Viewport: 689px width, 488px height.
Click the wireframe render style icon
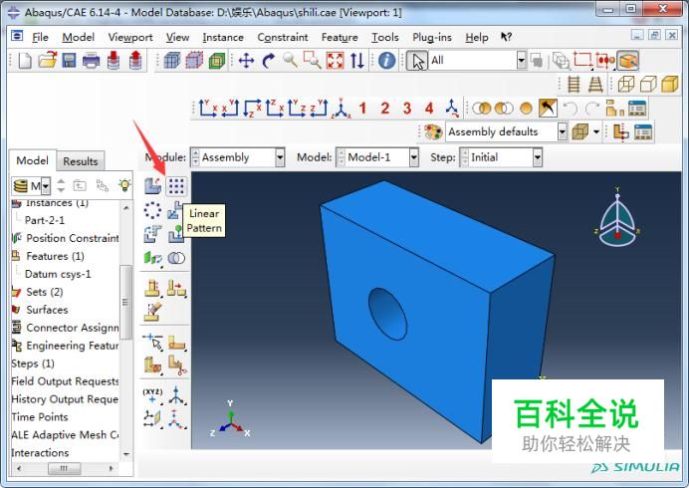pyautogui.click(x=625, y=84)
